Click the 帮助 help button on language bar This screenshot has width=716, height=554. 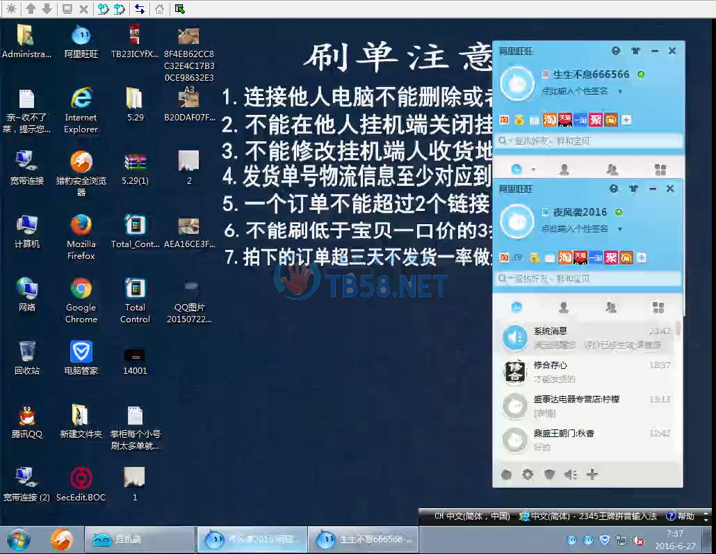681,516
